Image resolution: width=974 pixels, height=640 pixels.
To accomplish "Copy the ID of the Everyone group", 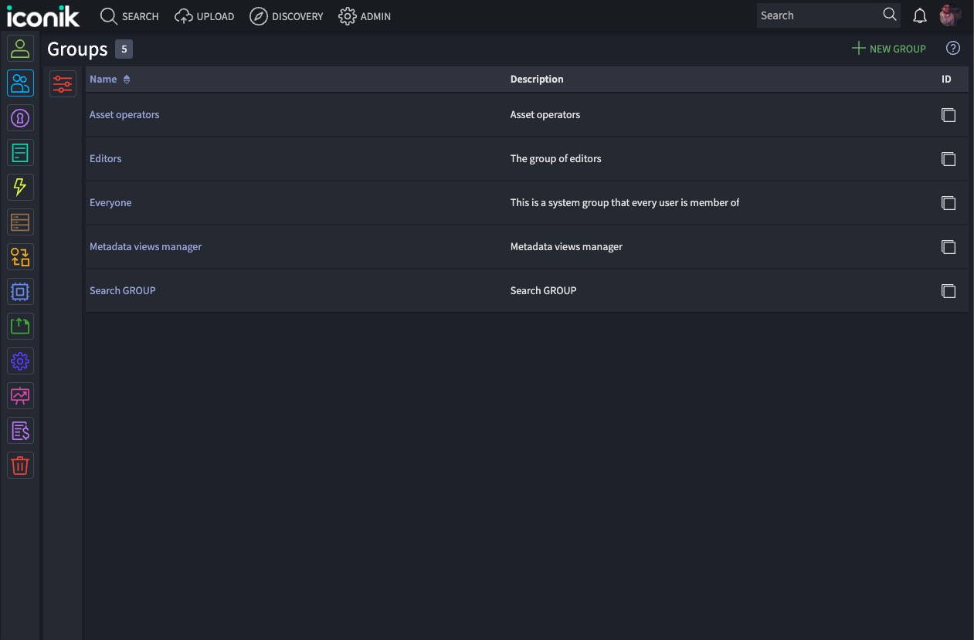I will click(949, 203).
